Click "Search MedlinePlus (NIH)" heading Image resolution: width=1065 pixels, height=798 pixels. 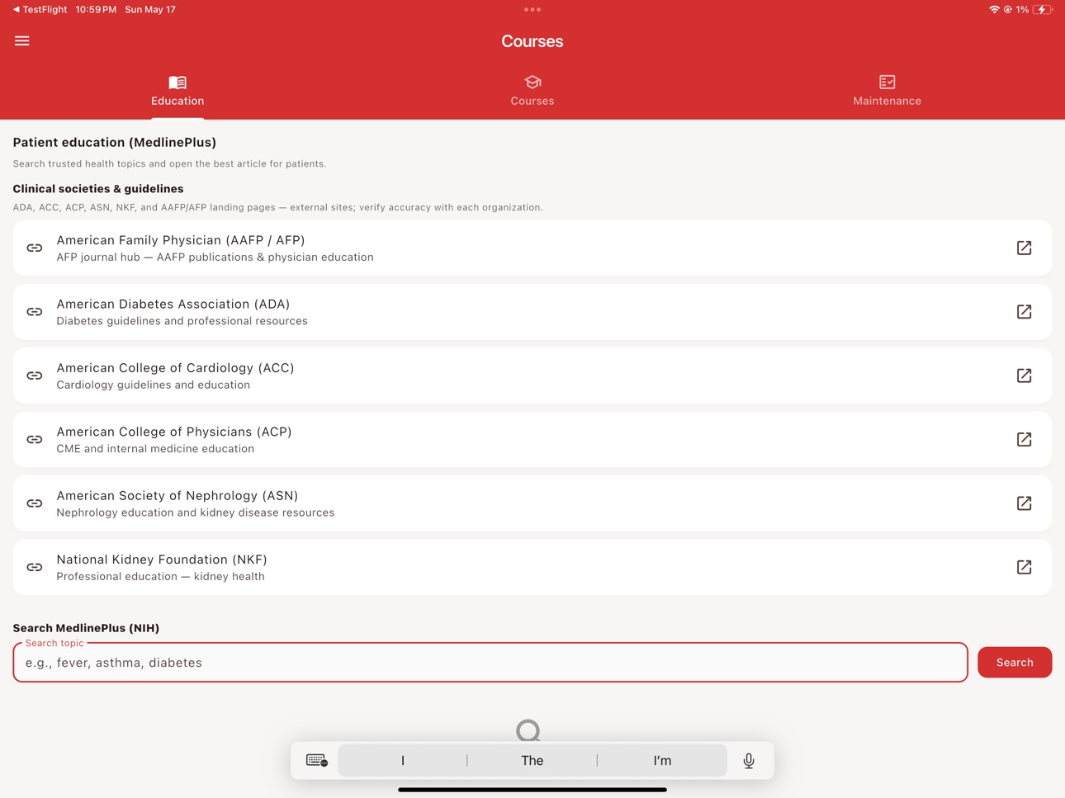click(x=86, y=628)
